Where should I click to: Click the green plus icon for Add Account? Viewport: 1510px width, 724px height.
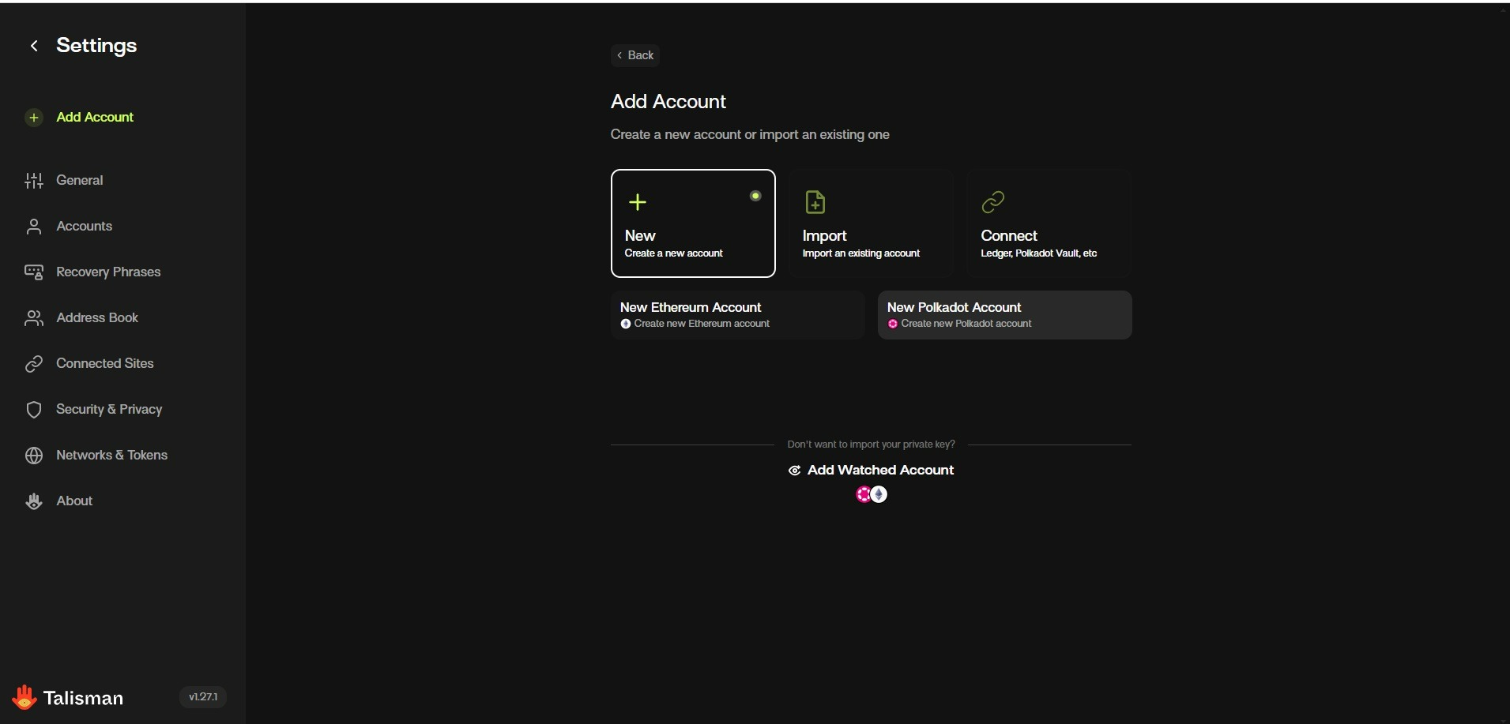pyautogui.click(x=33, y=118)
